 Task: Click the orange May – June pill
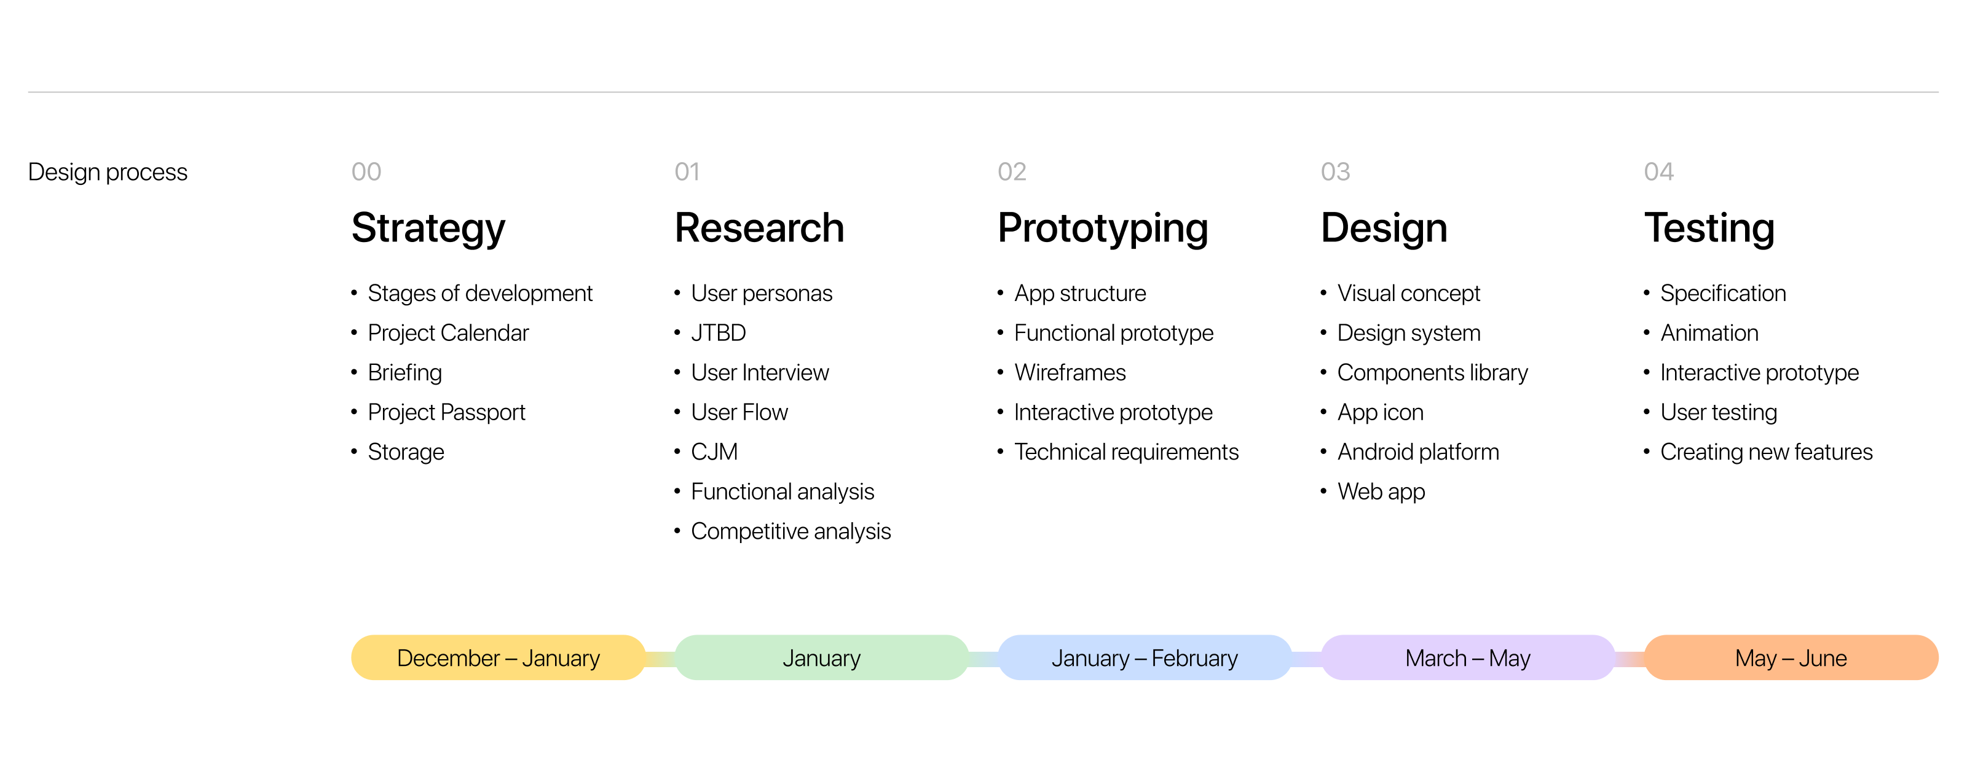pyautogui.click(x=1790, y=657)
